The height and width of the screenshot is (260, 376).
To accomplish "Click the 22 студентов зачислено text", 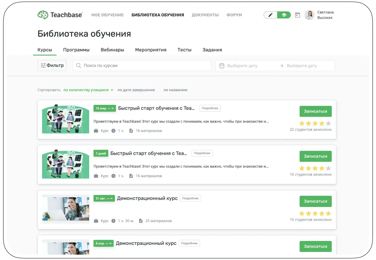I will pyautogui.click(x=311, y=129).
